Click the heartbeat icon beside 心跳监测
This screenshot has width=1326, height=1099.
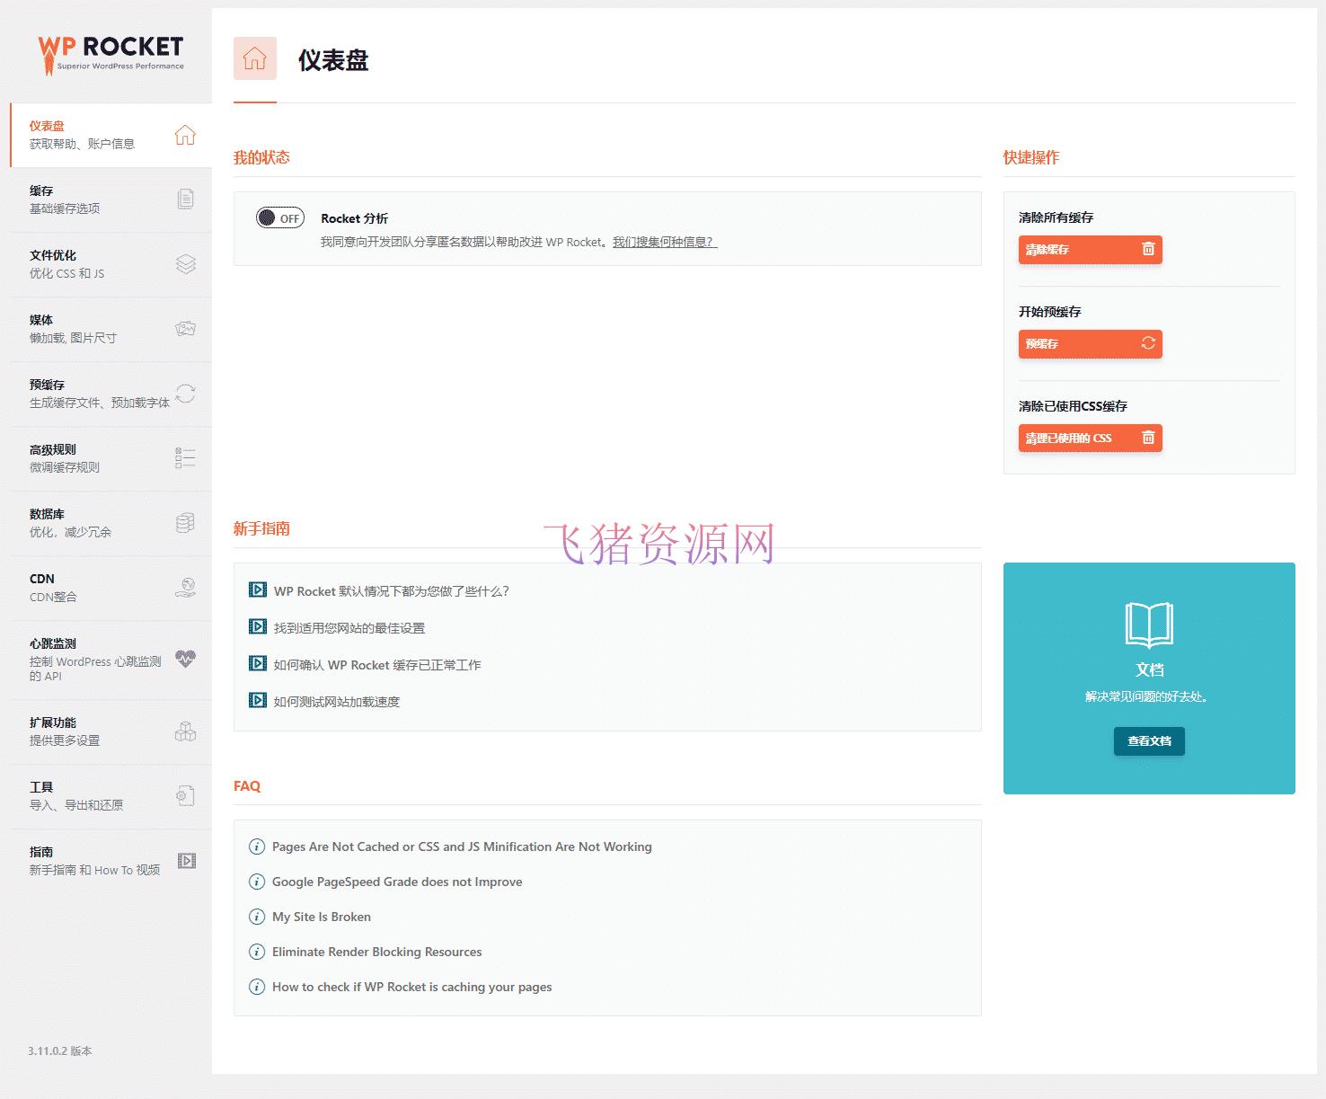(x=185, y=659)
